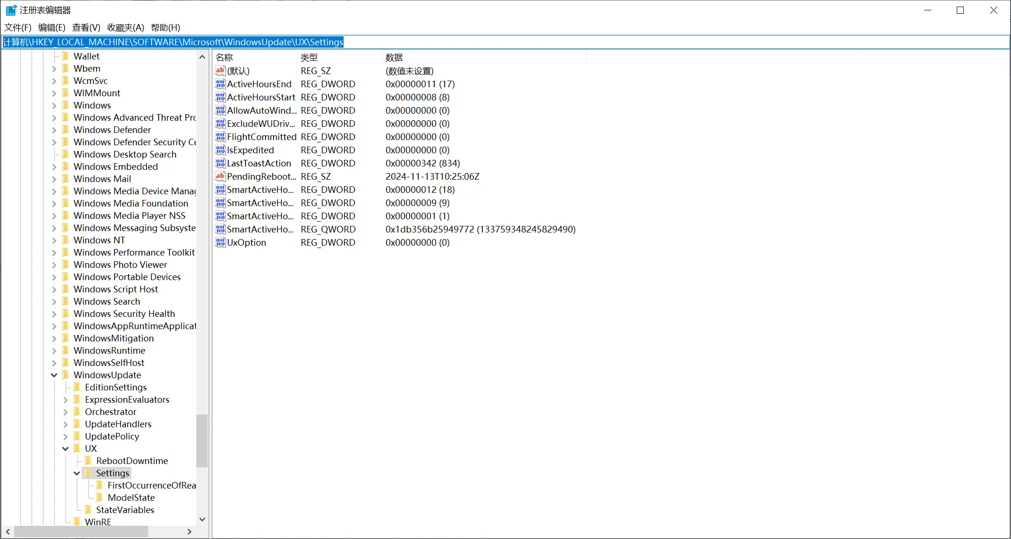Expand the Orchestrator tree node

(x=65, y=412)
